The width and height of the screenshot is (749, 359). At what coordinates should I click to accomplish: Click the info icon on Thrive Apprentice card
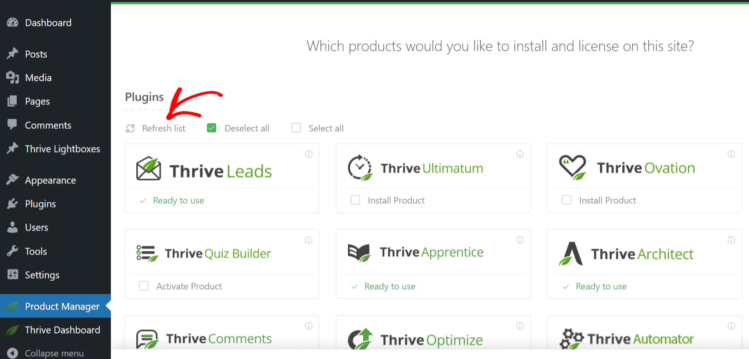point(520,240)
